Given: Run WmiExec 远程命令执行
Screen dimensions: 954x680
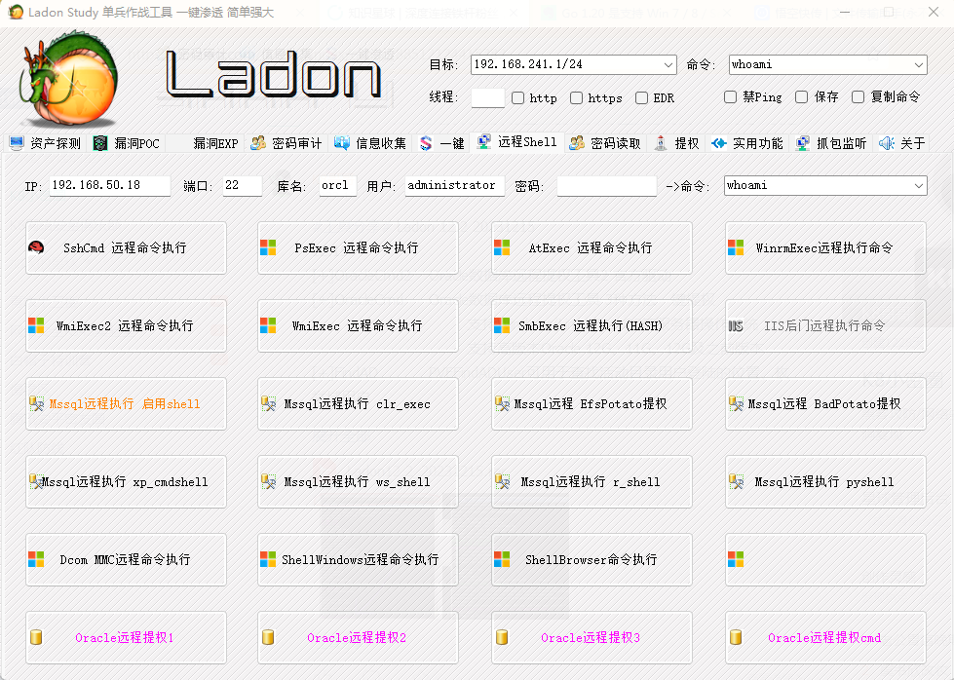Looking at the screenshot, I should coord(358,325).
